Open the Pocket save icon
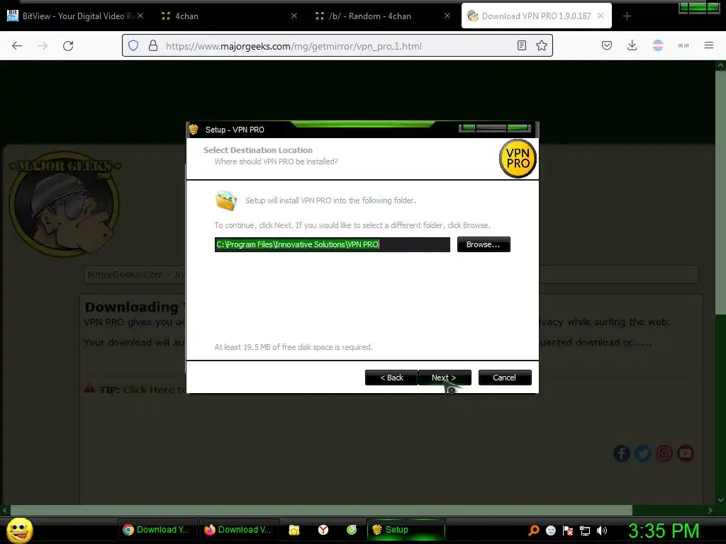 coord(607,45)
